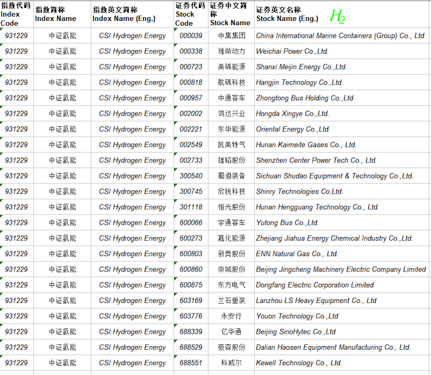The width and height of the screenshot is (431, 375).
Task: Select the Index Name (Eng.) header cell
Action: click(132, 14)
